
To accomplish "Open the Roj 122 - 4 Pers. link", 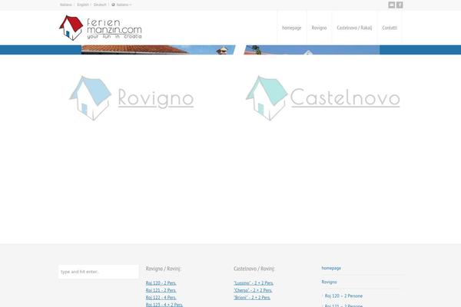I will (161, 298).
